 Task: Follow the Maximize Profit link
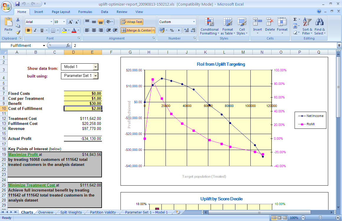(23, 154)
